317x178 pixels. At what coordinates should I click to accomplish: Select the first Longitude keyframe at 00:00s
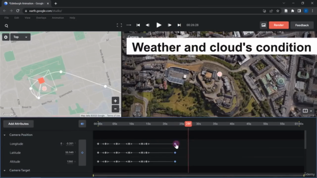(98, 144)
